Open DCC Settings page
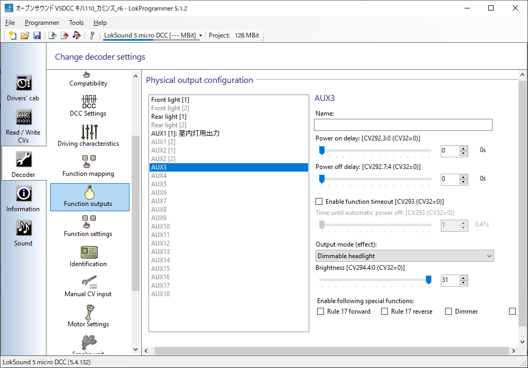This screenshot has width=528, height=368. click(x=88, y=106)
